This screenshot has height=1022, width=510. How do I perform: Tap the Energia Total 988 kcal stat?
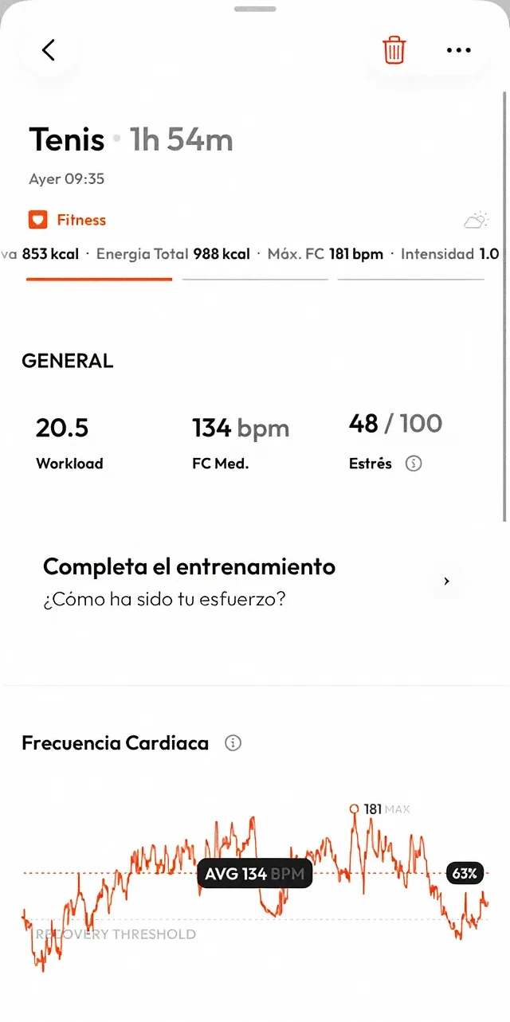click(173, 254)
